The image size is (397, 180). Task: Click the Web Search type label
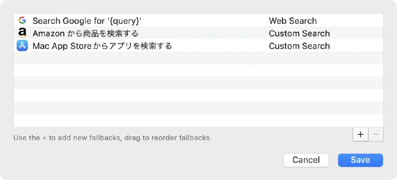coord(293,21)
